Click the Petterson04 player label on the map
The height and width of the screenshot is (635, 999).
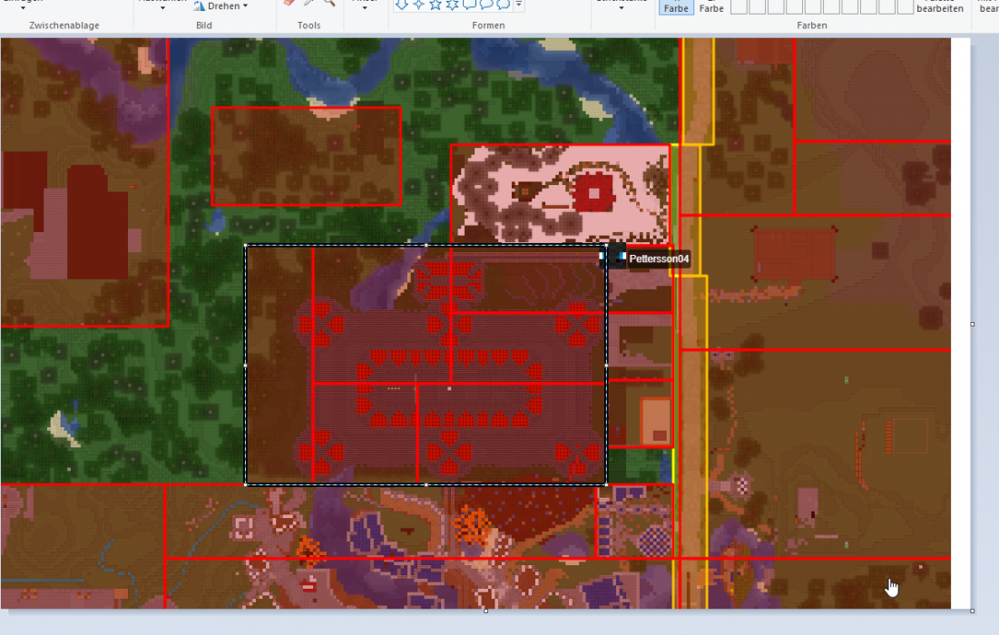coord(659,259)
